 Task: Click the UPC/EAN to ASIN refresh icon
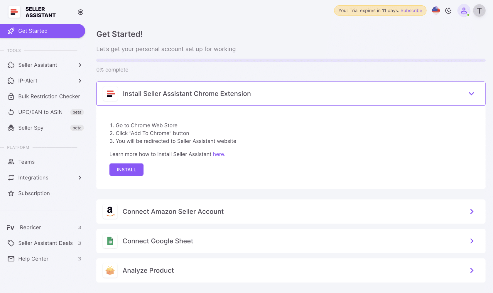[11, 112]
